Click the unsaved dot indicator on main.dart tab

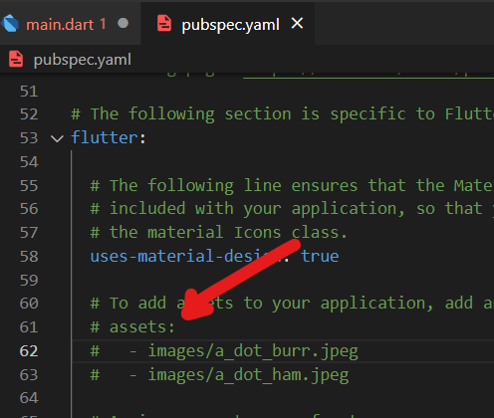click(123, 23)
